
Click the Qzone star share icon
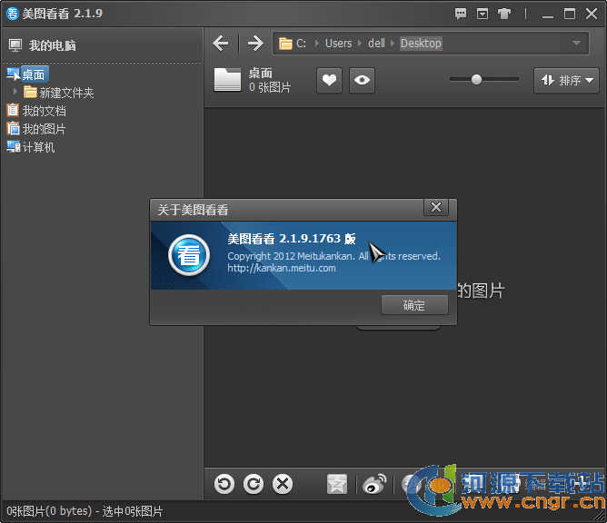[337, 484]
